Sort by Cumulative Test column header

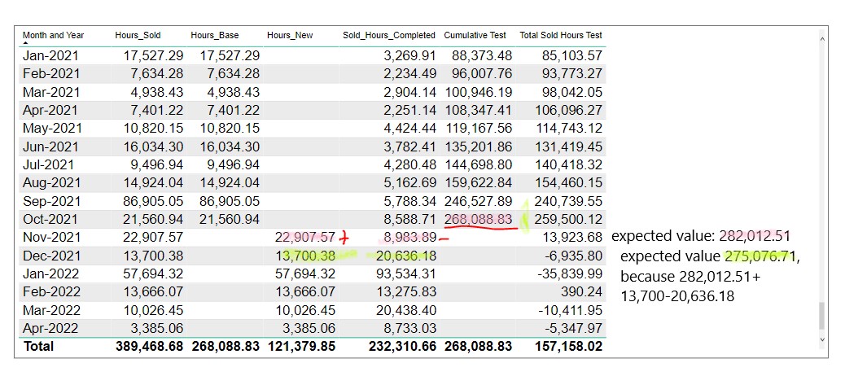point(475,36)
